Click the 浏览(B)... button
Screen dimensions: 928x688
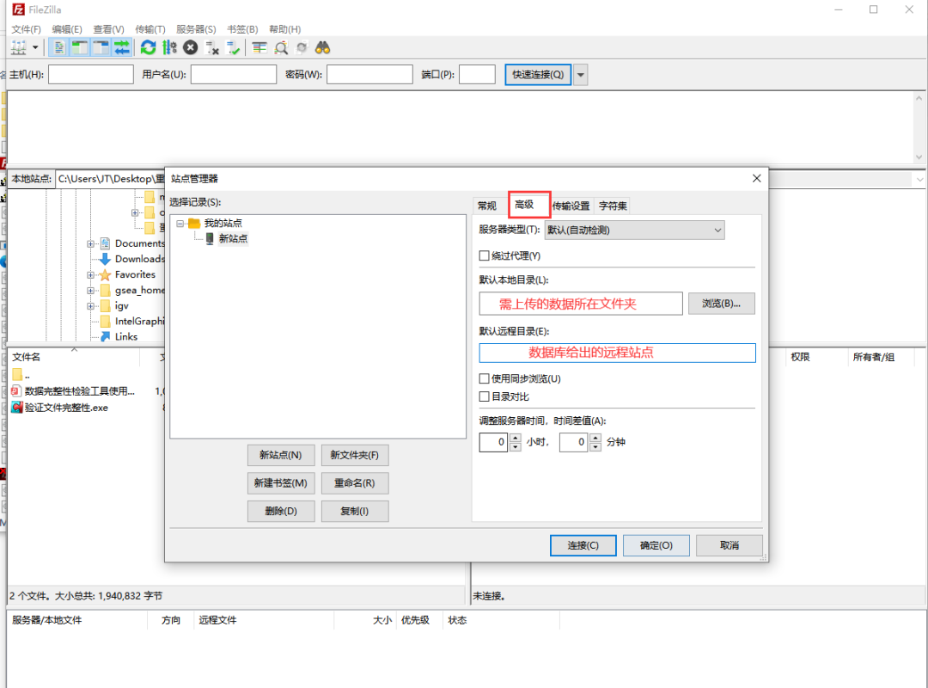click(x=721, y=304)
